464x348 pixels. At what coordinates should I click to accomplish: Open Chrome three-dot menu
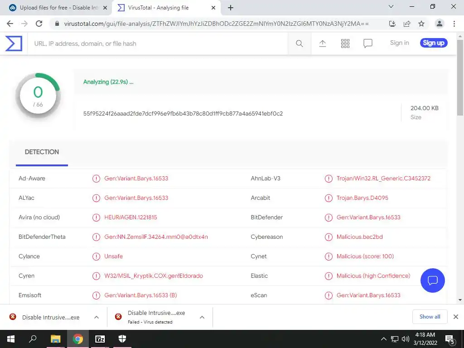454,24
